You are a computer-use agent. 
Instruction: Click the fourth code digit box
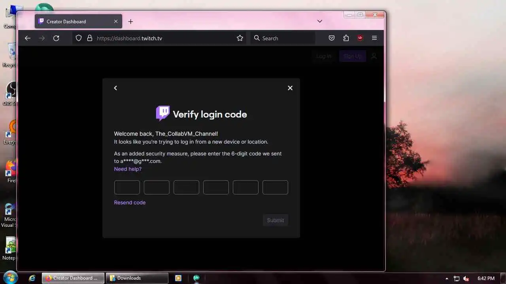point(216,187)
